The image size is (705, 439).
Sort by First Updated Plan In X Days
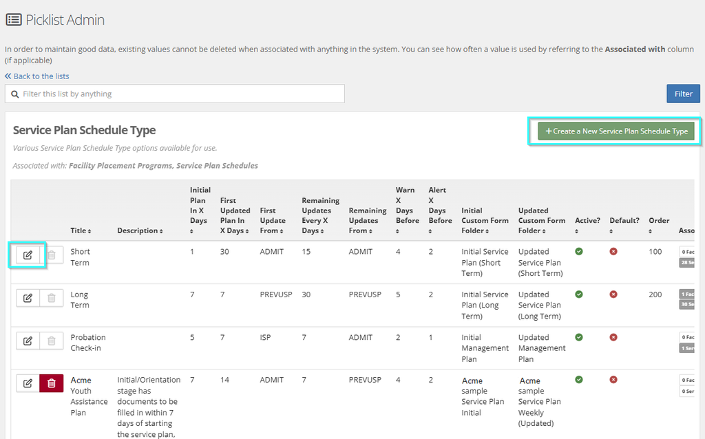tap(235, 215)
